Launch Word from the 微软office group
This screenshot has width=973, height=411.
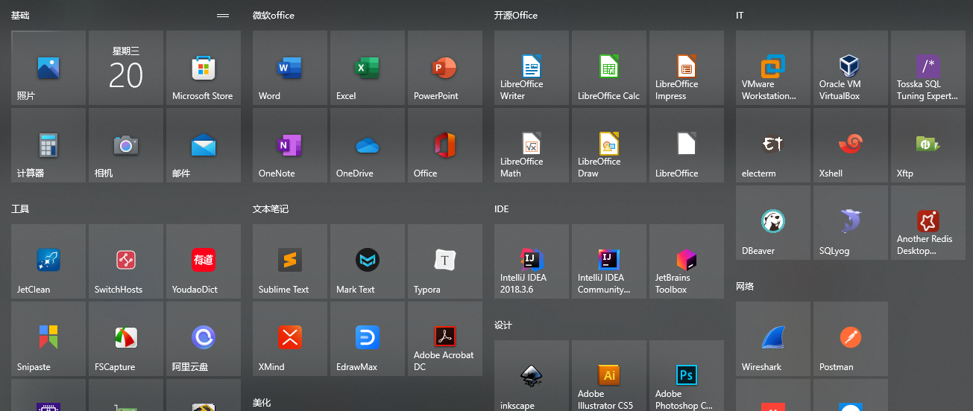point(290,68)
